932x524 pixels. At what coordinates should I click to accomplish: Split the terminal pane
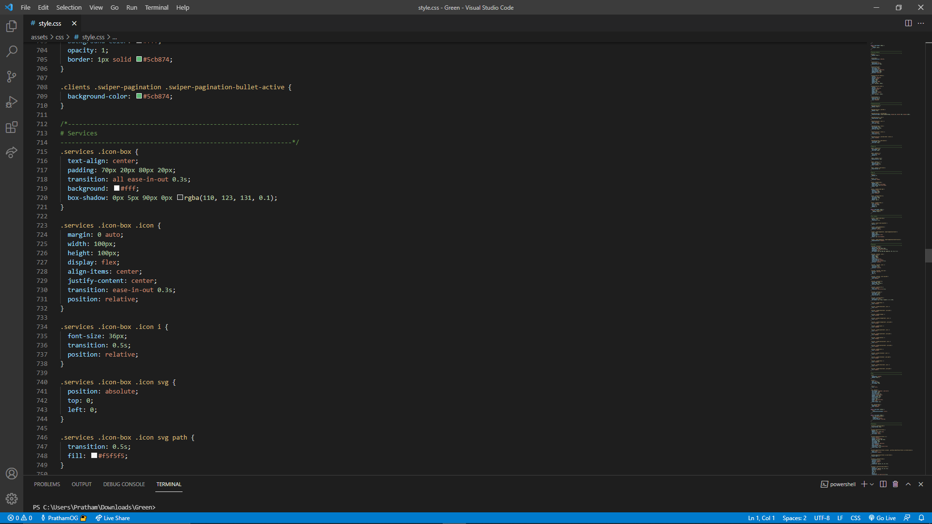click(x=883, y=484)
